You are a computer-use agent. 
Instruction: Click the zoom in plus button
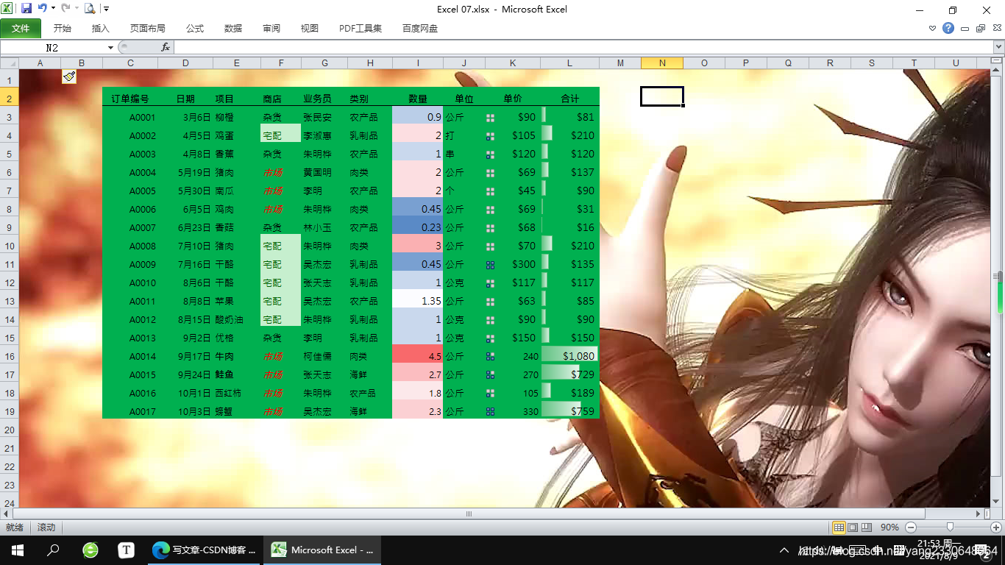[x=996, y=527]
